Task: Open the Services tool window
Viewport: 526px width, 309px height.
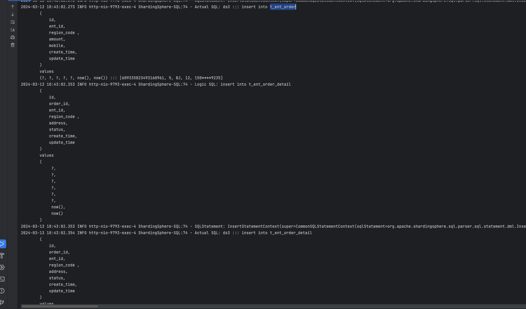Action: 2,267
